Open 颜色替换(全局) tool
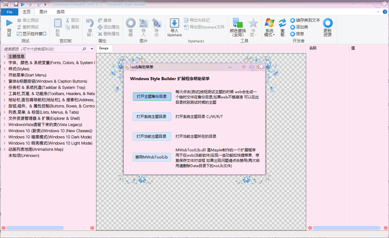 pyautogui.click(x=238, y=28)
